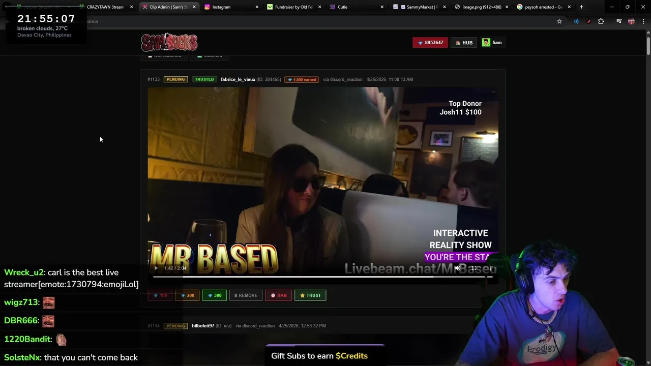Open bilbofett97 user name

[x=203, y=326]
